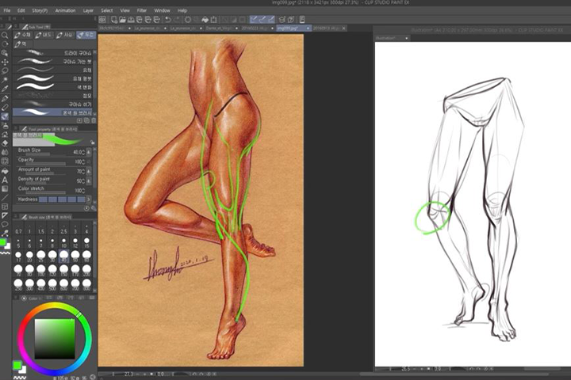Select the Pencil tool
The height and width of the screenshot is (380, 571).
5,108
